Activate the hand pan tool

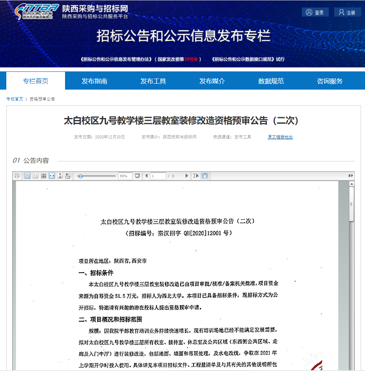[205, 176]
